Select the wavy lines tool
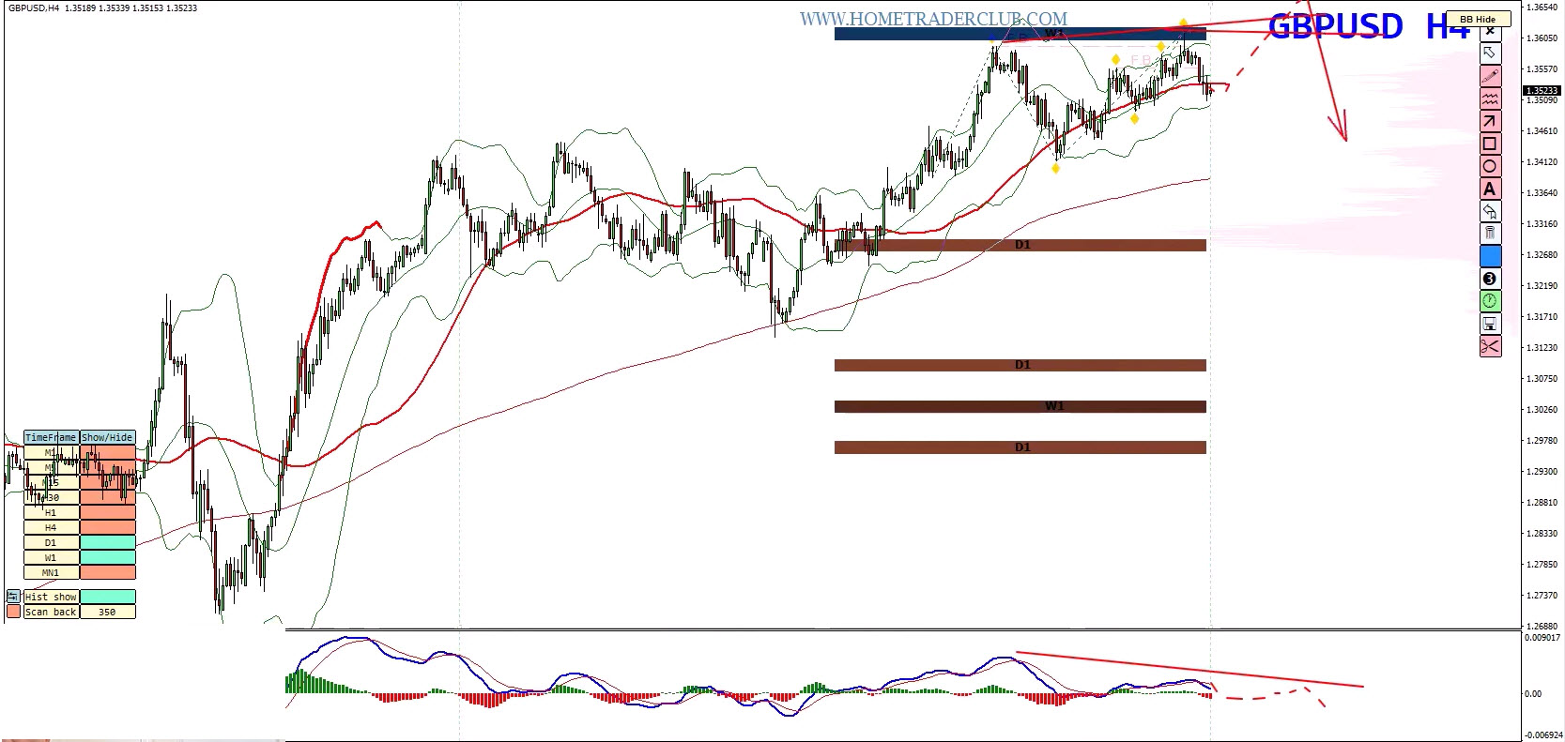 [1490, 98]
